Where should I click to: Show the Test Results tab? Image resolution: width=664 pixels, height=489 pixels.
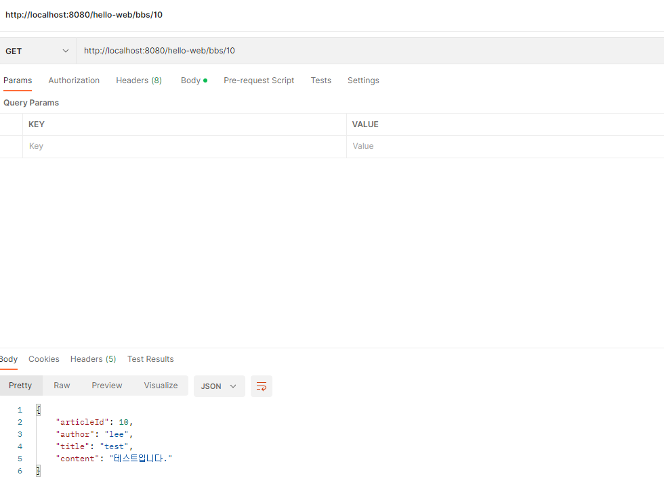(150, 359)
